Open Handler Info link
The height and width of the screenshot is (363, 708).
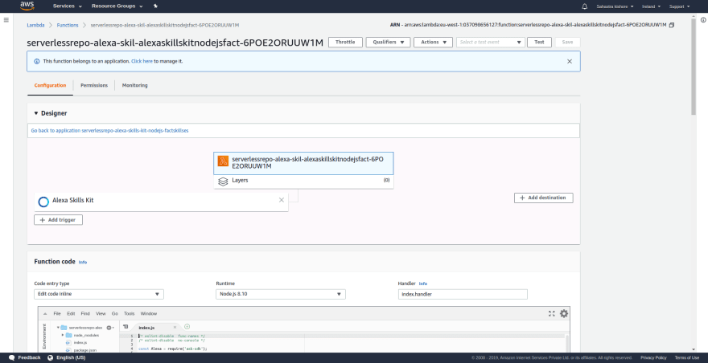pos(422,283)
